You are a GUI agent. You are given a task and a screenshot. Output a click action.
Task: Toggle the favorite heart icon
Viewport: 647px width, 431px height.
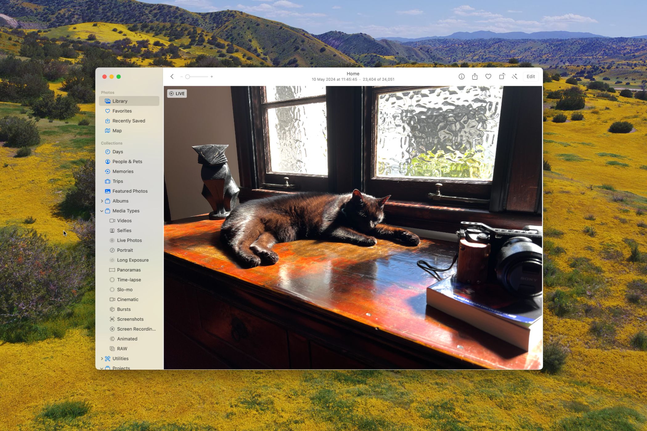[488, 77]
